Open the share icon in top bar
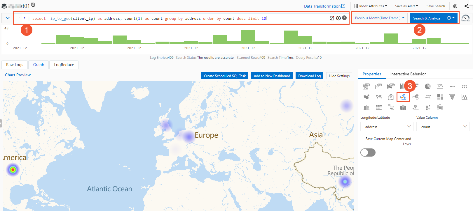The image size is (473, 211). tap(467, 6)
